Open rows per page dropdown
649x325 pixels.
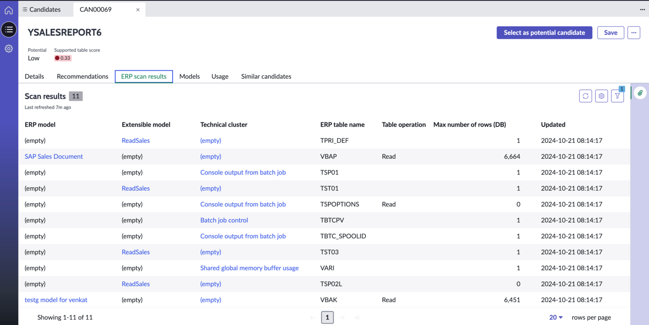pyautogui.click(x=556, y=317)
